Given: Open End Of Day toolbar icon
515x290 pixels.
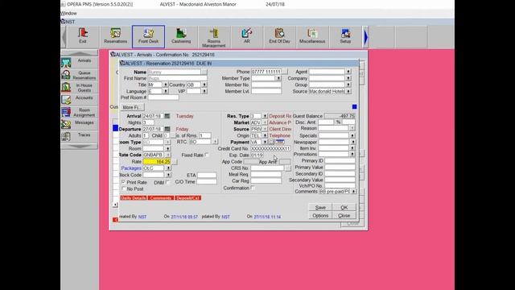Looking at the screenshot, I should (279, 36).
